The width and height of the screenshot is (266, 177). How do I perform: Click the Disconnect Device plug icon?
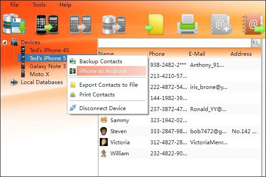click(73, 108)
